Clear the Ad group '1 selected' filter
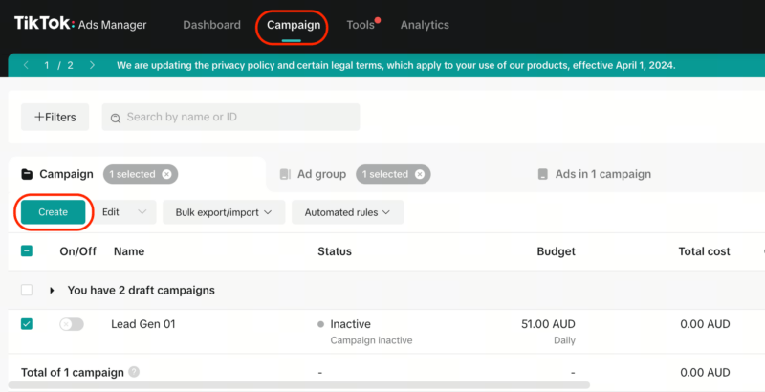 (x=419, y=174)
